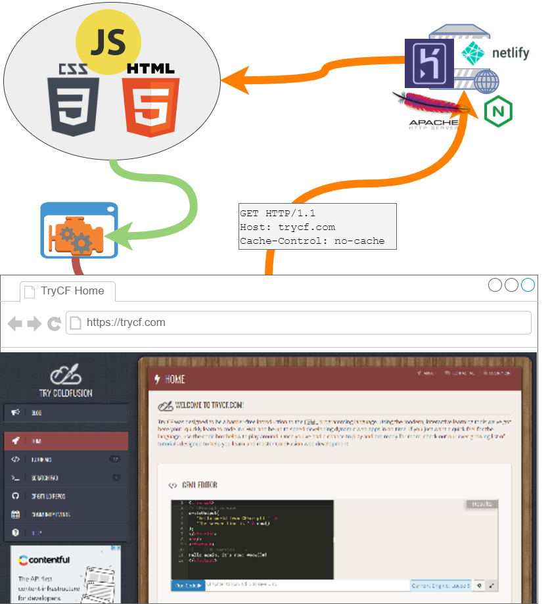The height and width of the screenshot is (604, 548).
Task: Click the Netlify logo
Action: tap(495, 53)
